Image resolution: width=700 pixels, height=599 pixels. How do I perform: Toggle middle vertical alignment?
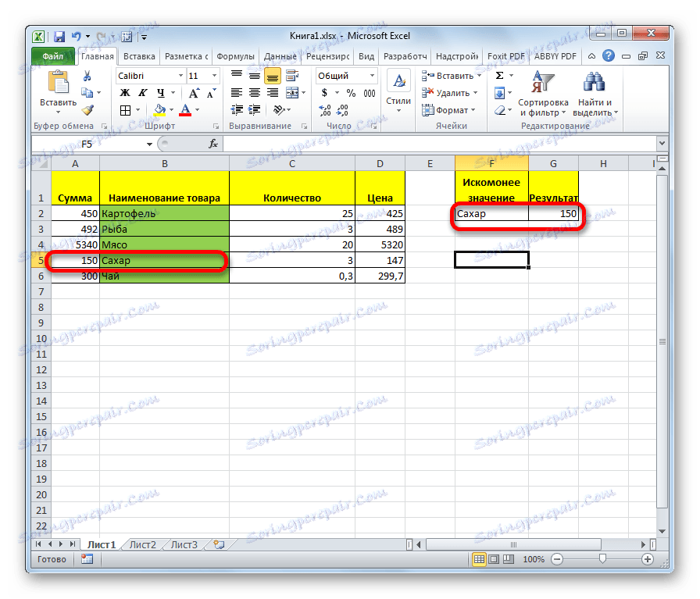click(255, 76)
